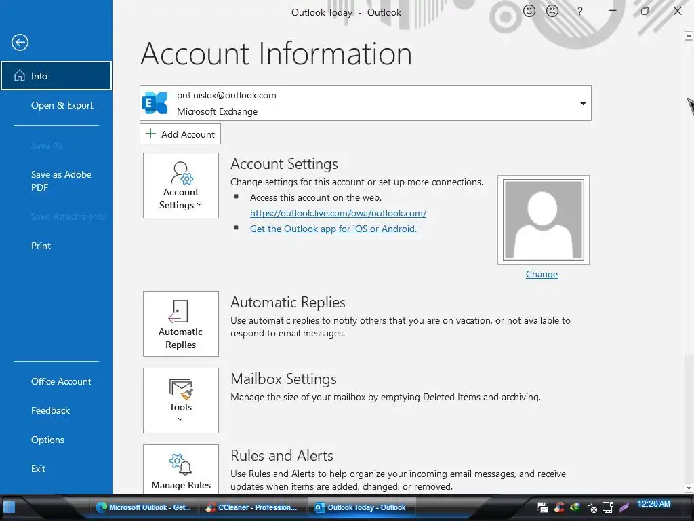Click the Windows Start button
This screenshot has height=521, width=694.
(x=9, y=507)
